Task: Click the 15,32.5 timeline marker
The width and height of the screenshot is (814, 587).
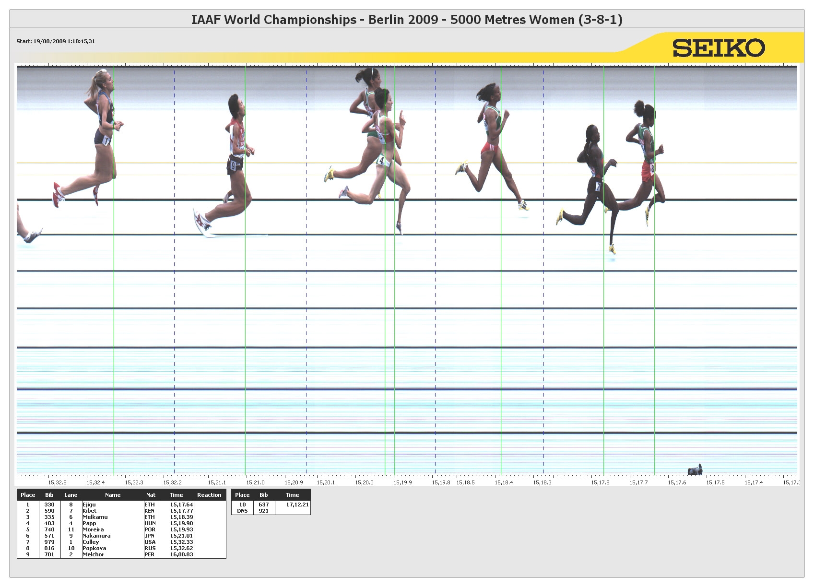Action: point(56,483)
